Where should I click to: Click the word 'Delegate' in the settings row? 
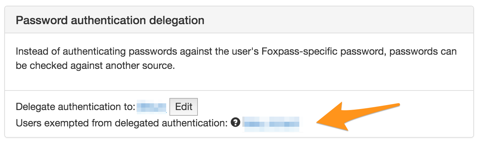click(36, 106)
